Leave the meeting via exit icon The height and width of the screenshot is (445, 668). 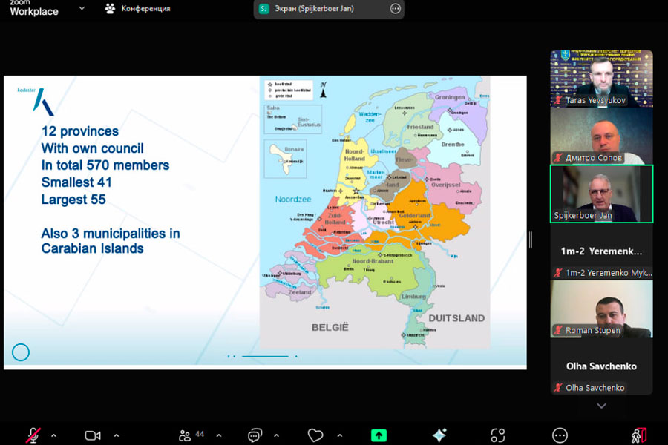pos(638,435)
